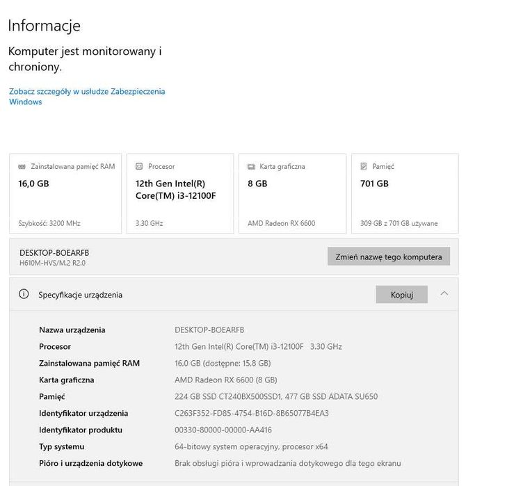Click AMD Radeon RX 6600 in graphics card tile
This screenshot has height=486, width=507.
[281, 223]
